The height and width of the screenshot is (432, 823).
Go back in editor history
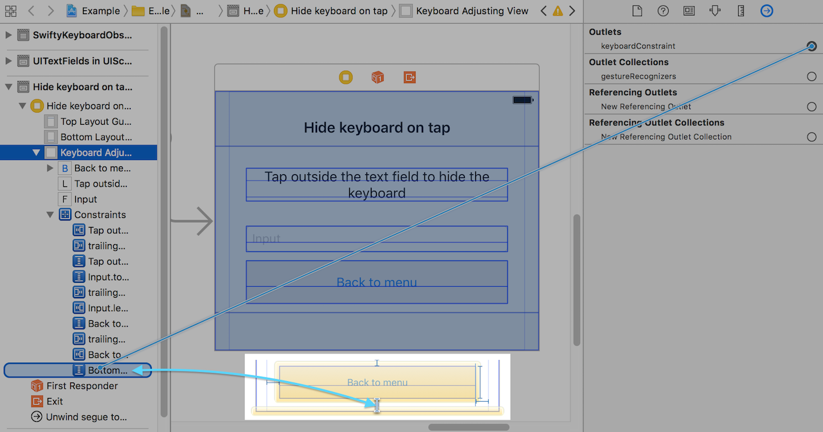(x=31, y=11)
